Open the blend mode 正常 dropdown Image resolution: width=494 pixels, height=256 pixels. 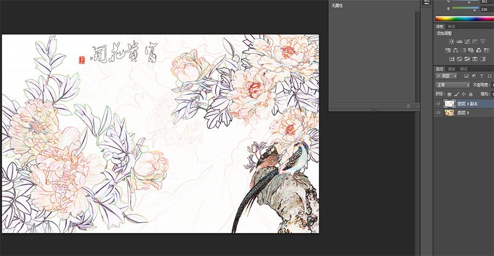coord(452,85)
